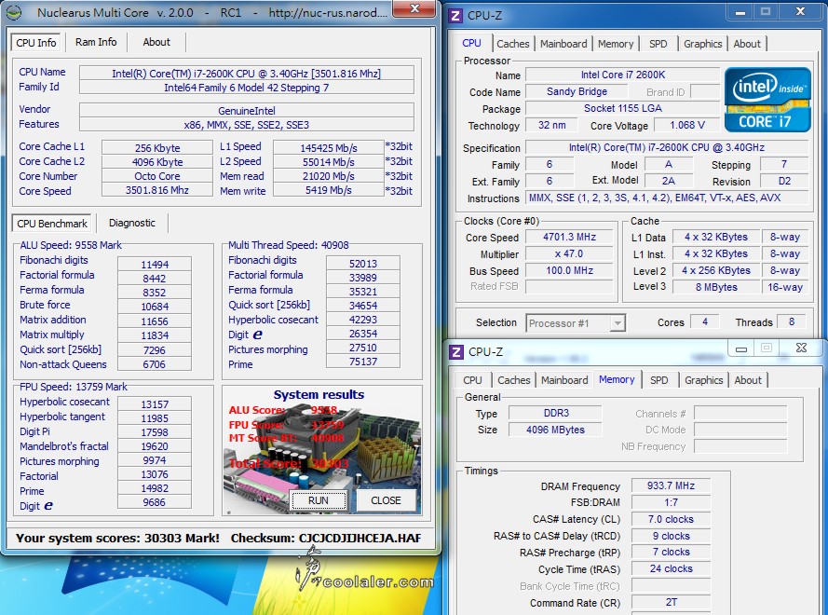Click the CPU Name field in Nuclearus
The image size is (828, 615).
247,74
